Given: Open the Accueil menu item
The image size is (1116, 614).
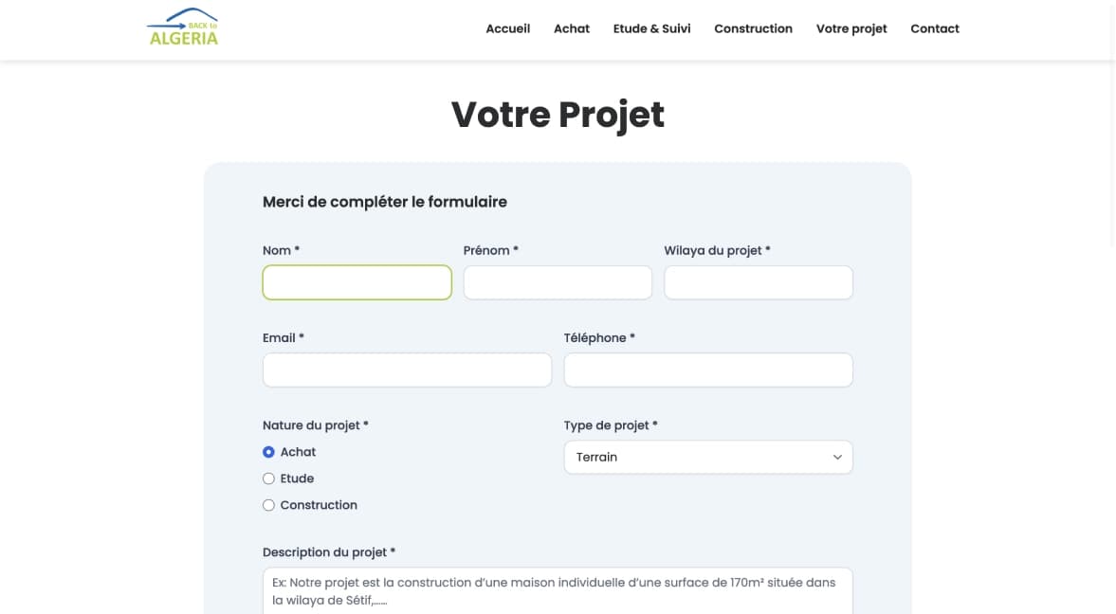Looking at the screenshot, I should pos(507,28).
